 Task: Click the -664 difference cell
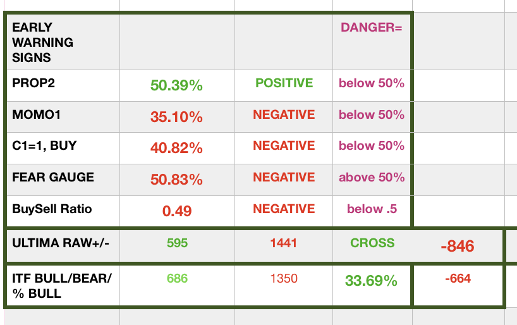tap(458, 278)
